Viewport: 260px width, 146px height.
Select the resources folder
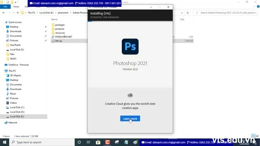tap(60, 33)
